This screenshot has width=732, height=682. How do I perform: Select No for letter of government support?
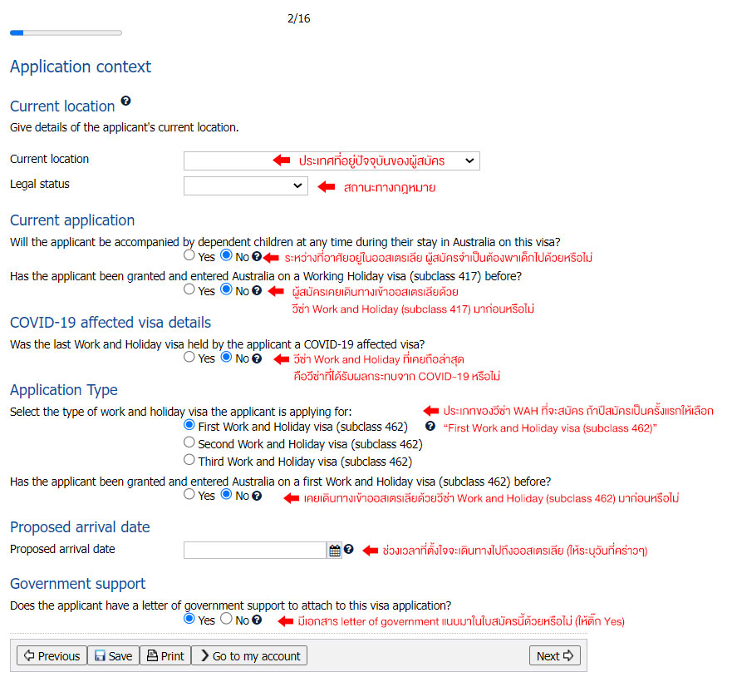click(x=227, y=619)
